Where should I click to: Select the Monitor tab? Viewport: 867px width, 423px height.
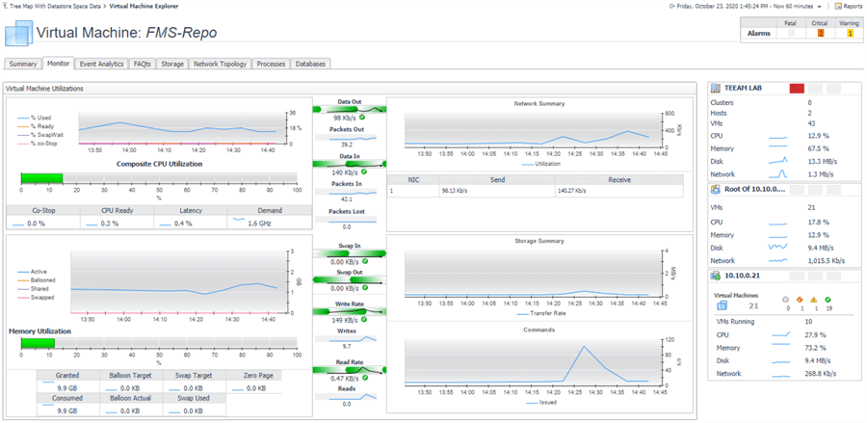59,64
